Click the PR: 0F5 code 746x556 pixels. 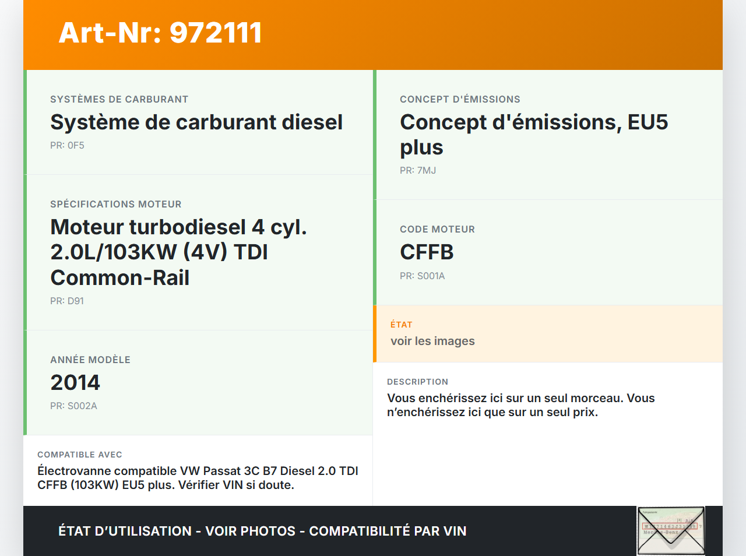(67, 146)
